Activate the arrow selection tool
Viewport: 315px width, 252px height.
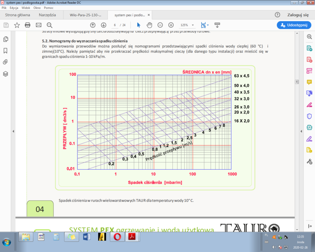pos(139,25)
